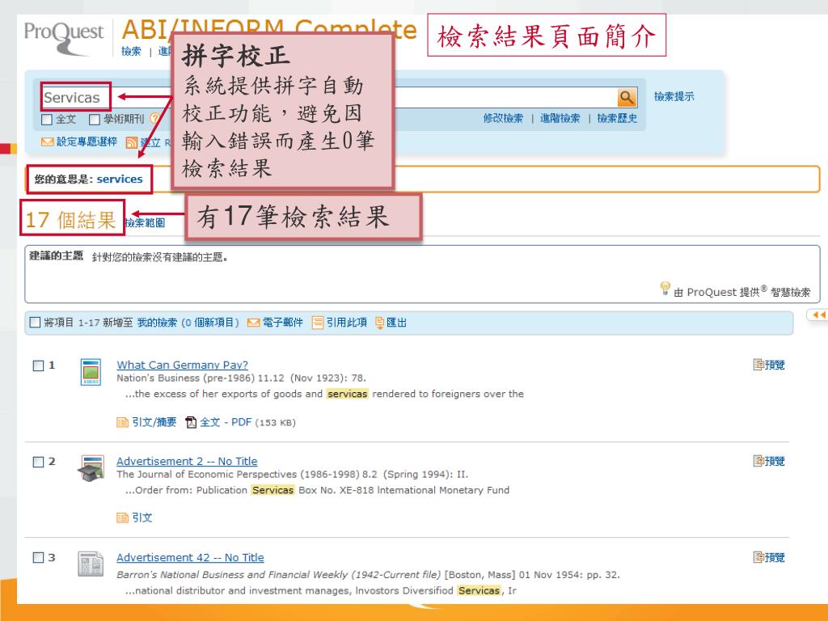Viewport: 828px width, 621px height.
Task: Click 'The Journal of Economic Perspectives' source text
Action: tap(205, 474)
